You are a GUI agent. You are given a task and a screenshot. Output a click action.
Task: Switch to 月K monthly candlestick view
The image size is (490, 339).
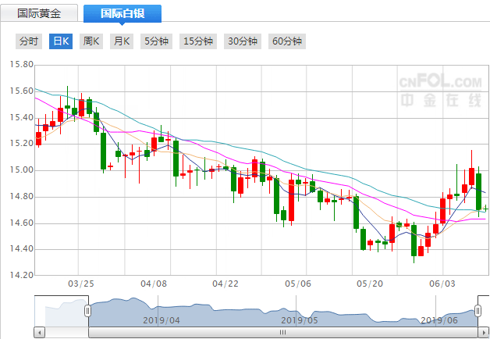(x=123, y=41)
